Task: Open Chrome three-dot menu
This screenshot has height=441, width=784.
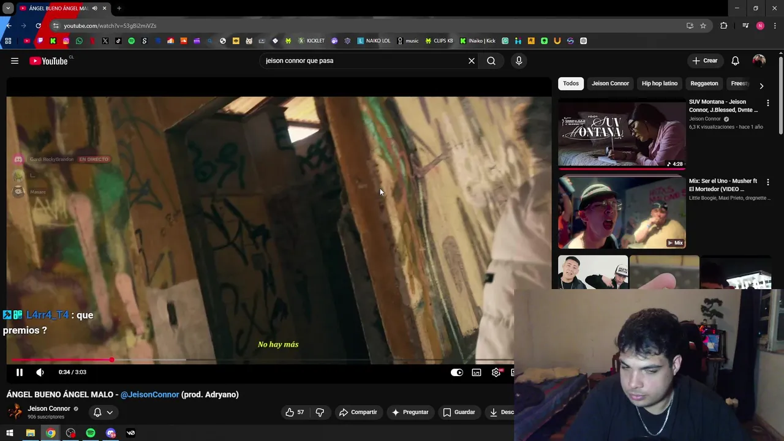Action: [775, 26]
